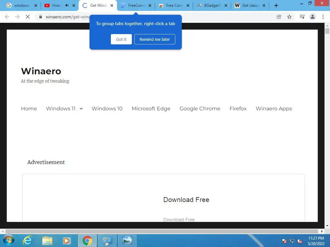Close the FreeConvert tab

150,5
